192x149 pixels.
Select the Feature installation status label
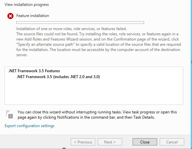33,16
